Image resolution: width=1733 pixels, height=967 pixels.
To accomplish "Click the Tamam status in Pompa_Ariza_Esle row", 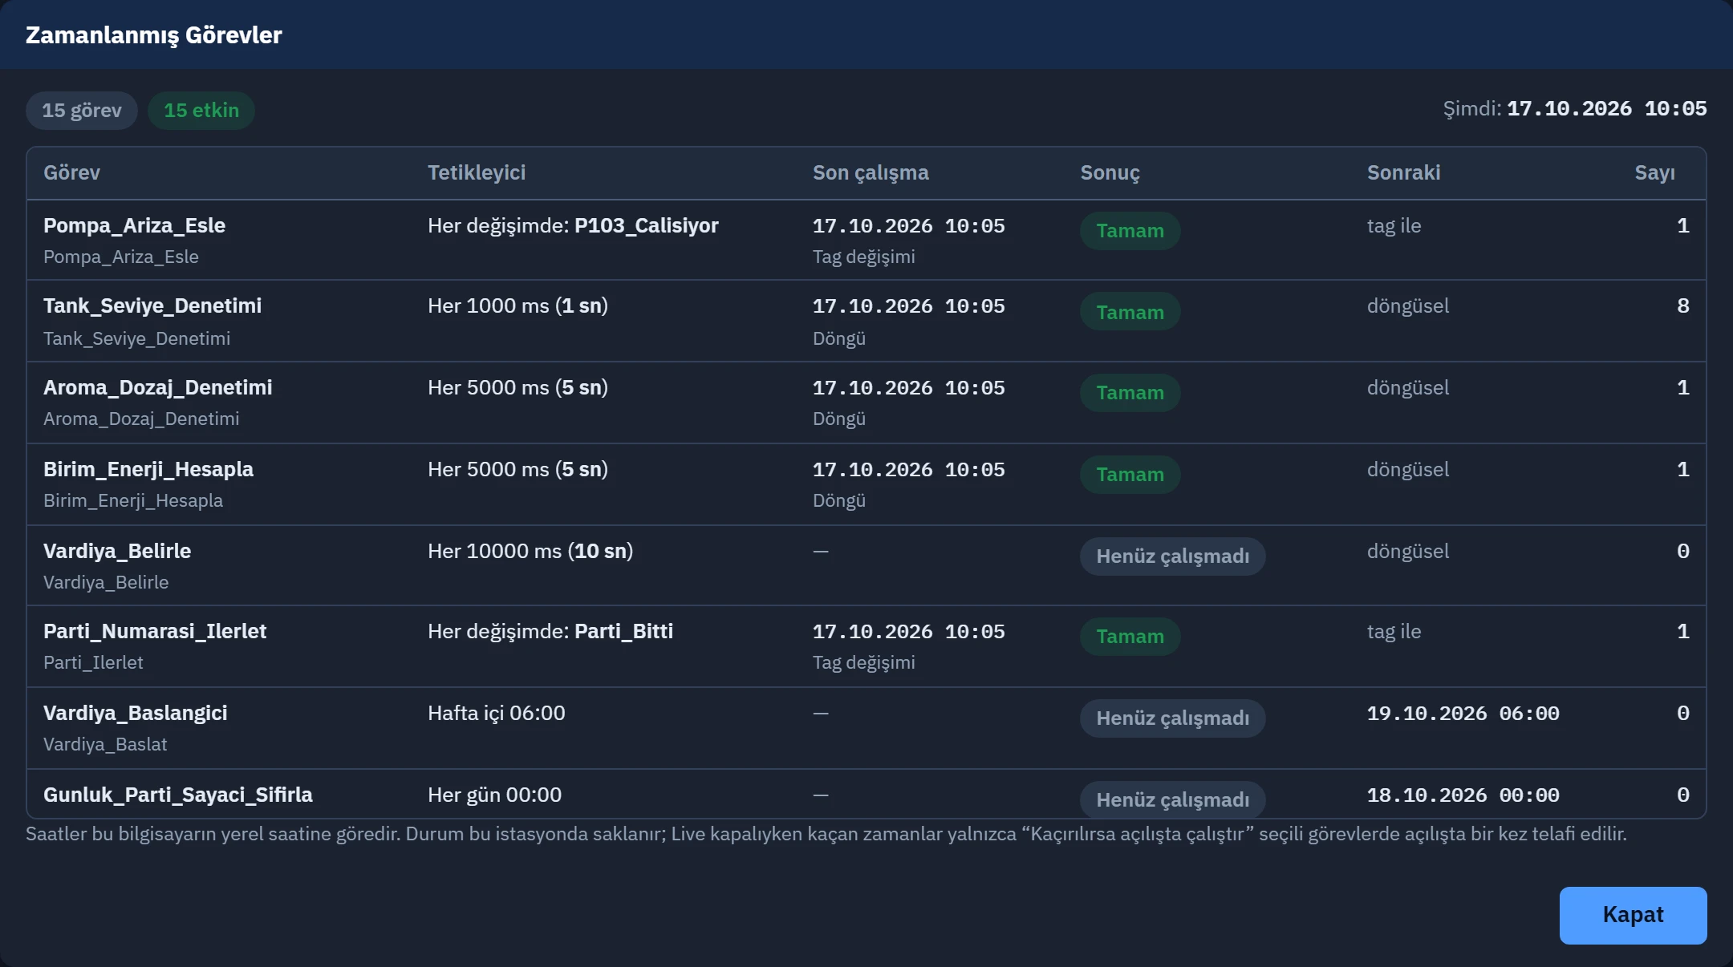I will coord(1130,231).
